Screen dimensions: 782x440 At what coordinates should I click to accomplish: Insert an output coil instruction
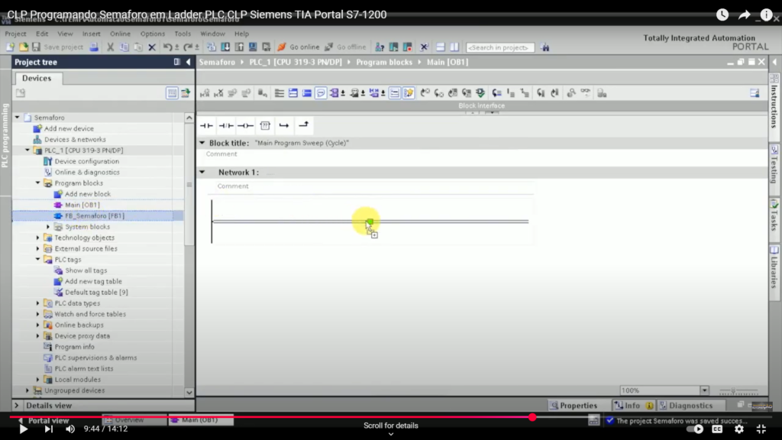(245, 126)
